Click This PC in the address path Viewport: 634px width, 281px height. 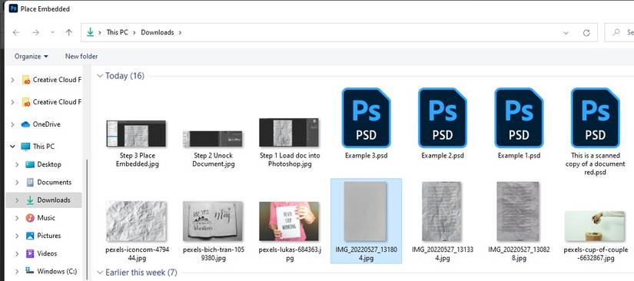point(118,32)
